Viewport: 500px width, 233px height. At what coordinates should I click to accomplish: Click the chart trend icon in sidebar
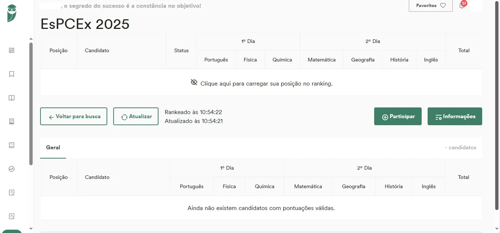[x=12, y=169]
